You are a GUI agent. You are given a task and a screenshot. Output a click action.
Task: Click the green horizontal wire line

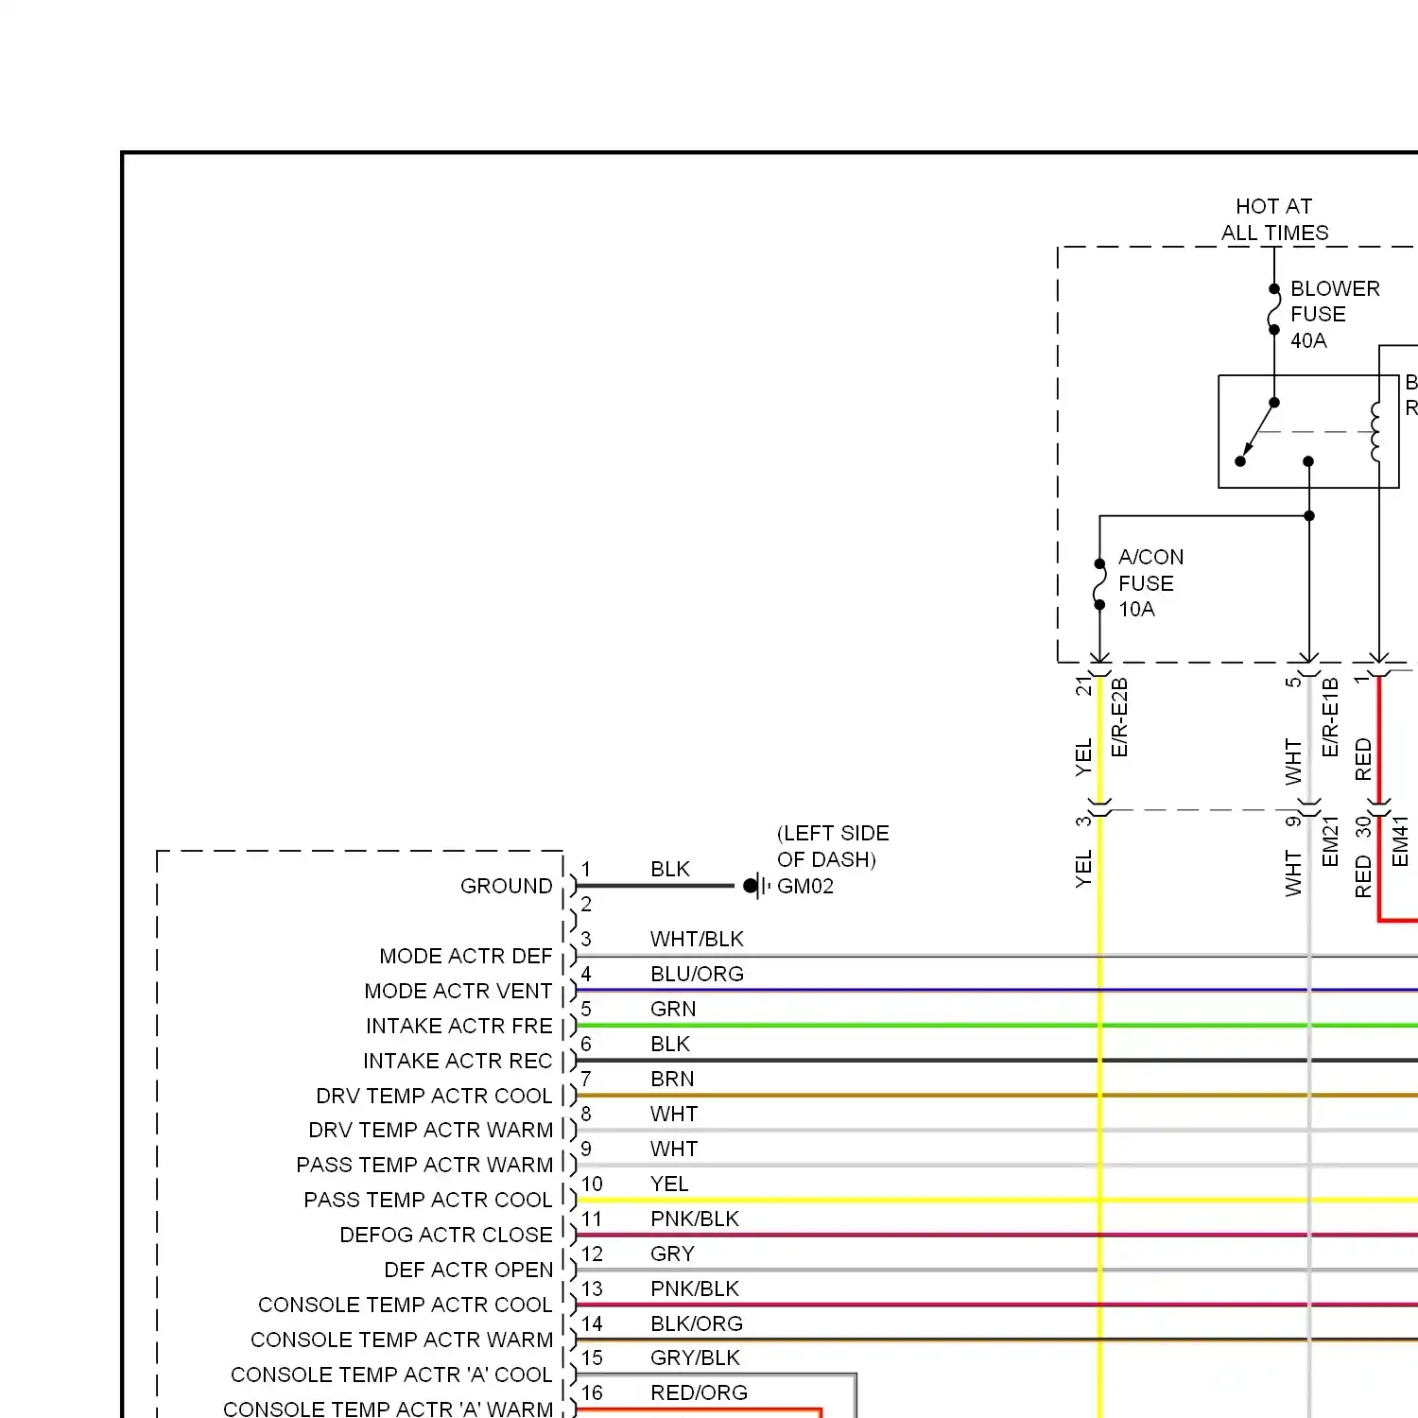click(x=996, y=1026)
